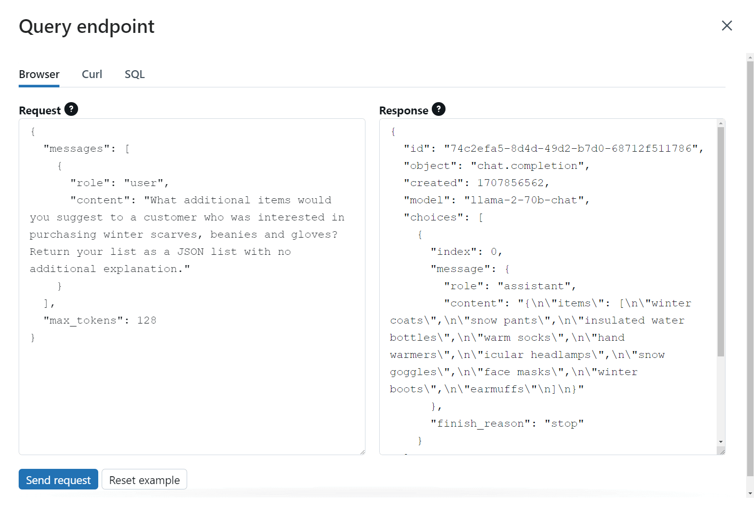This screenshot has height=515, width=754.
Task: Click the Reset example button
Action: [x=144, y=480]
